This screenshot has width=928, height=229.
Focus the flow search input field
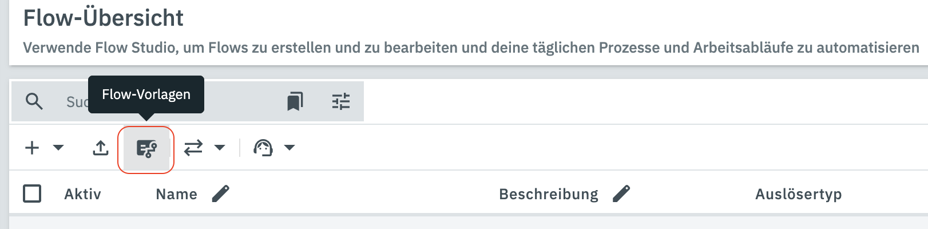(x=240, y=101)
